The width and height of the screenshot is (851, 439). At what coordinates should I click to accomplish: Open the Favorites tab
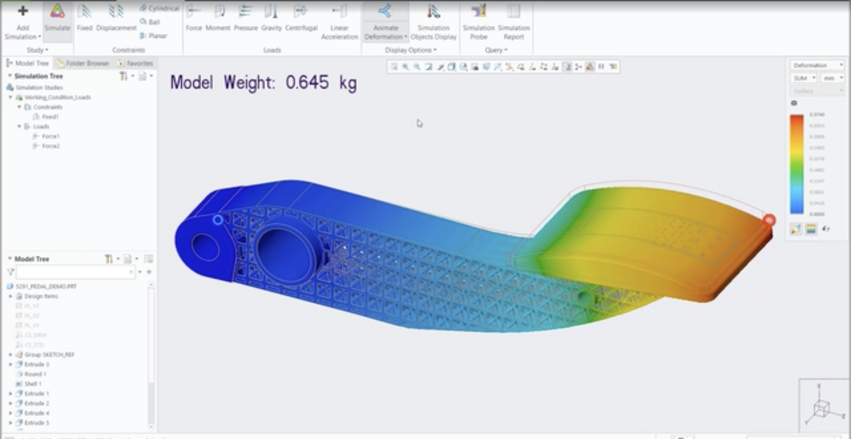[x=135, y=63]
